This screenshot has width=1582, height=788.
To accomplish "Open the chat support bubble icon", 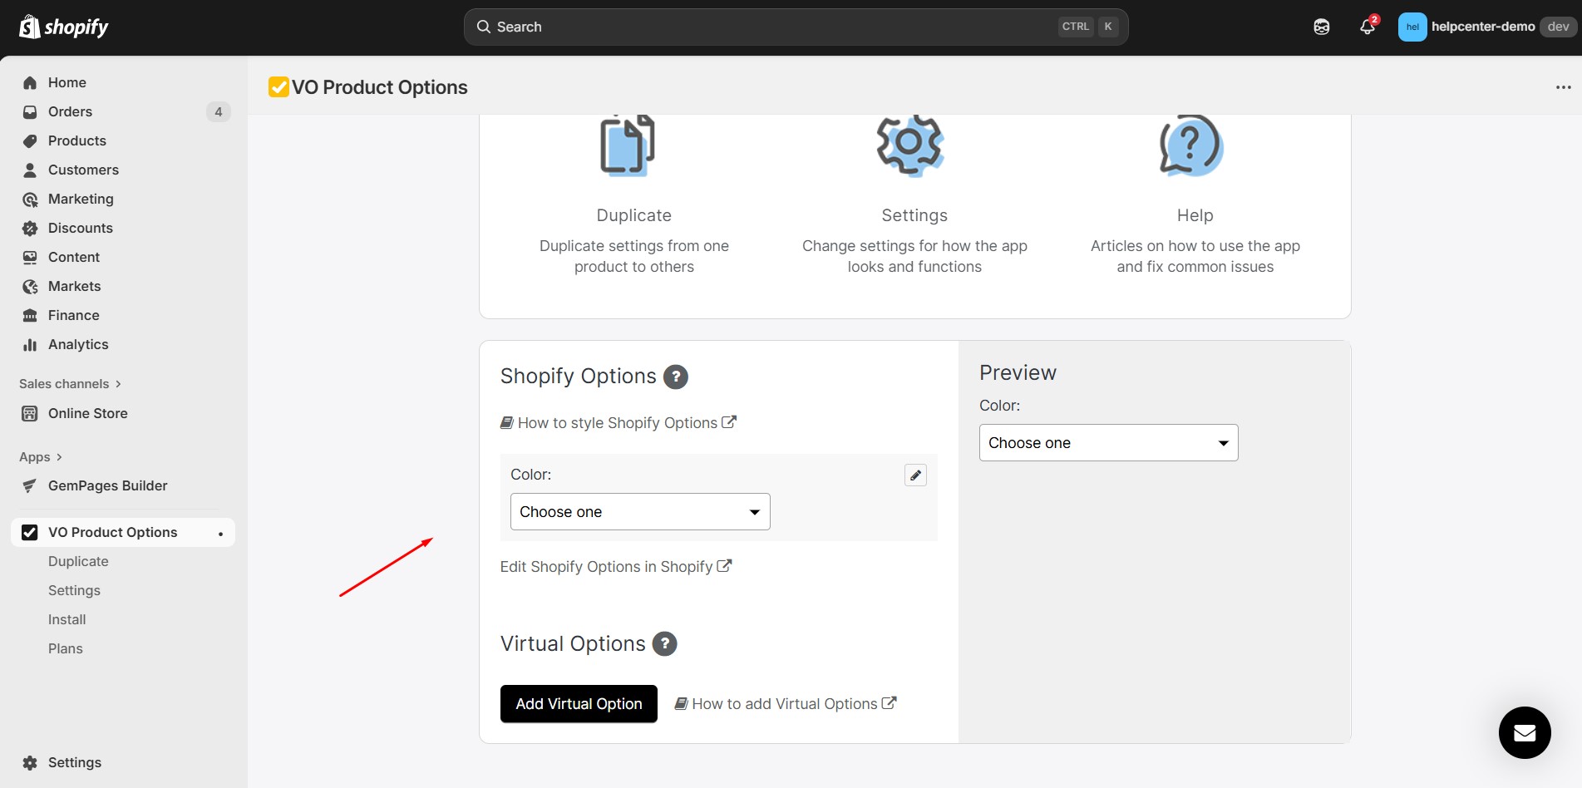I will [1524, 732].
